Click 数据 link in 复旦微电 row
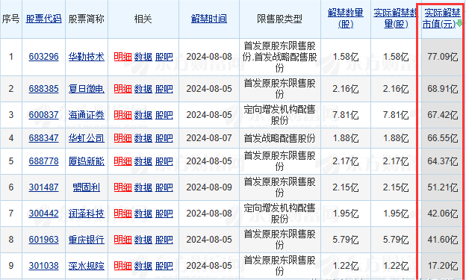Viewport: 466px width, 280px height. [x=143, y=89]
